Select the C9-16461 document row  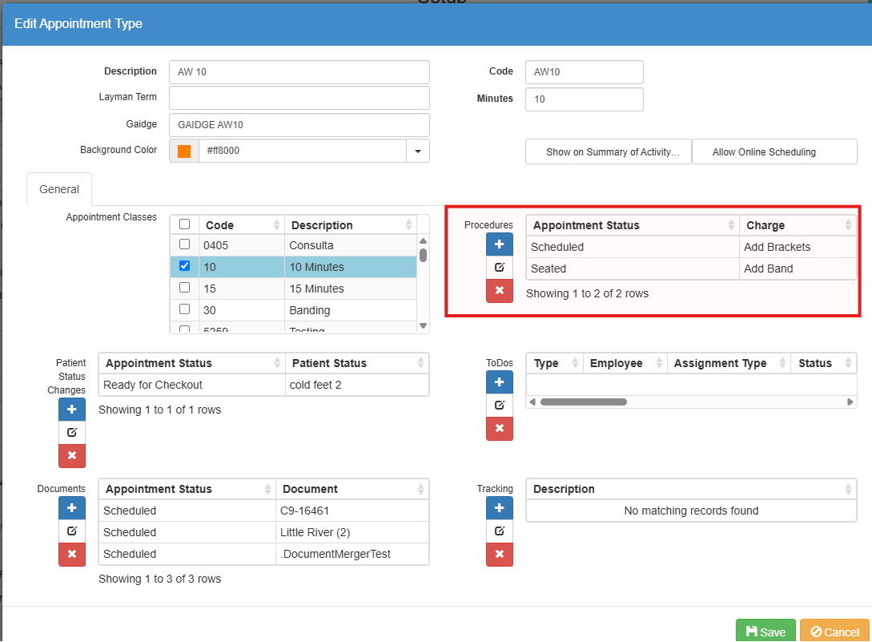(x=263, y=511)
